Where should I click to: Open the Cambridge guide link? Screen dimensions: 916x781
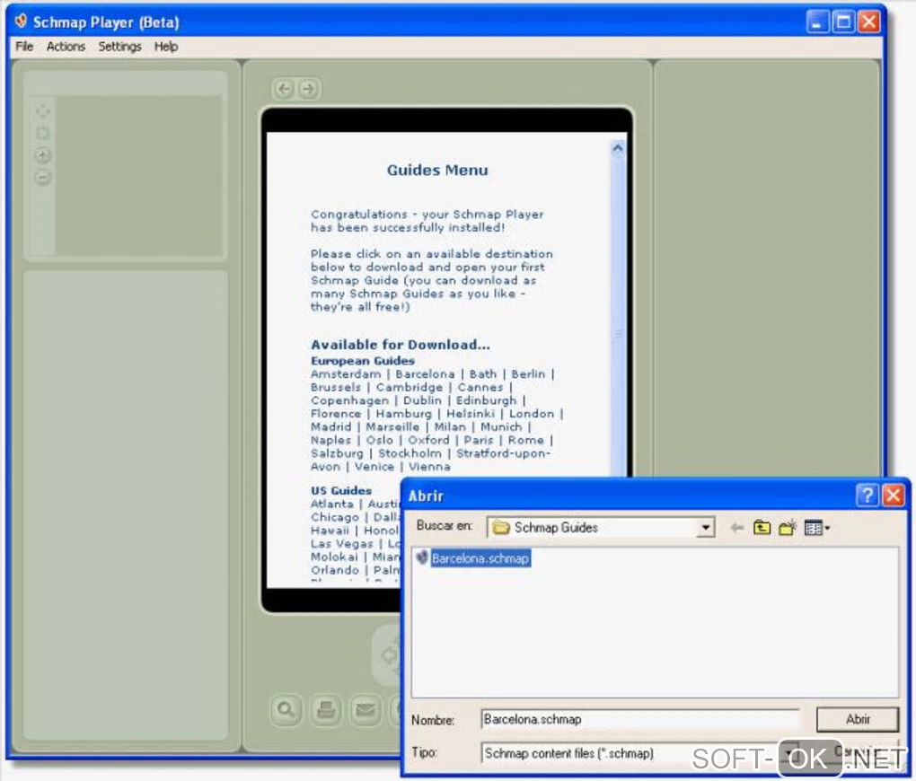(x=410, y=387)
